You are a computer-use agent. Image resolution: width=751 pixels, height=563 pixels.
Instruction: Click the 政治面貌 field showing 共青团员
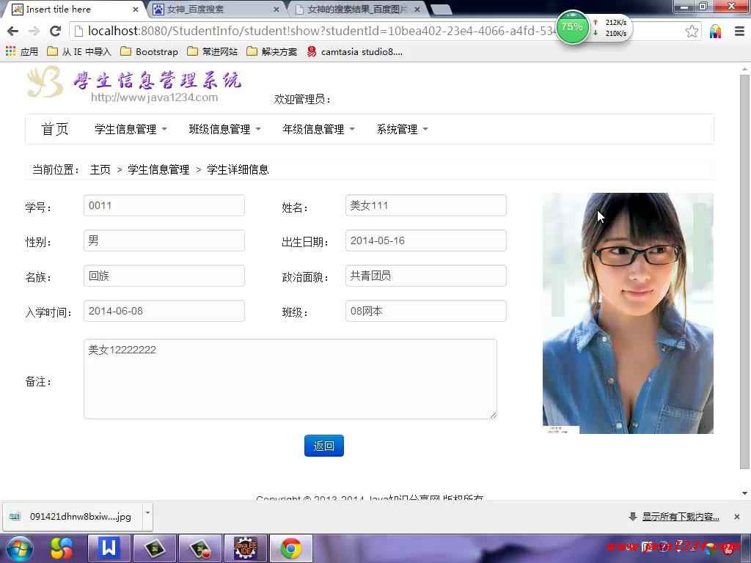pyautogui.click(x=426, y=276)
